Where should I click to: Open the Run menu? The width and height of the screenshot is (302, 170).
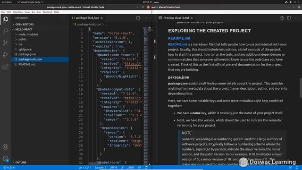click(39, 12)
